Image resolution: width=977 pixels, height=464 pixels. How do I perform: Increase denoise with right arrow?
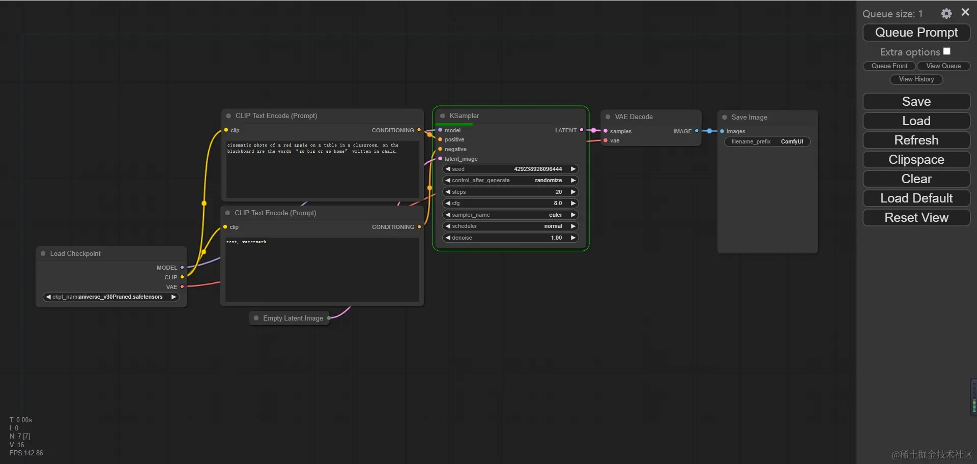[x=573, y=238]
